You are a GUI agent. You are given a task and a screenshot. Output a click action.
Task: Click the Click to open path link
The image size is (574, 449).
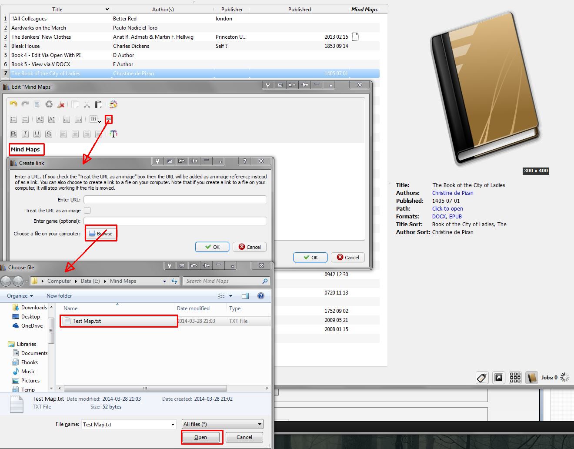tap(447, 209)
